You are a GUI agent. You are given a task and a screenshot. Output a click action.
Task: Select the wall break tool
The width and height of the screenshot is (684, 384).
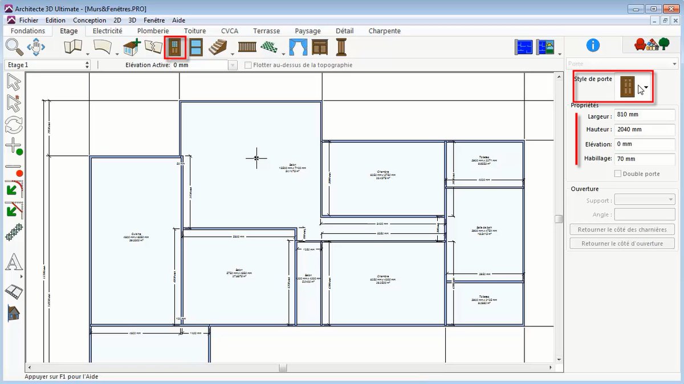153,47
